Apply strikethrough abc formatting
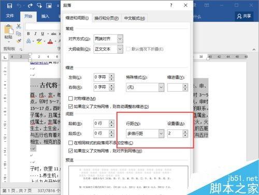The image size is (259, 195). point(54,34)
